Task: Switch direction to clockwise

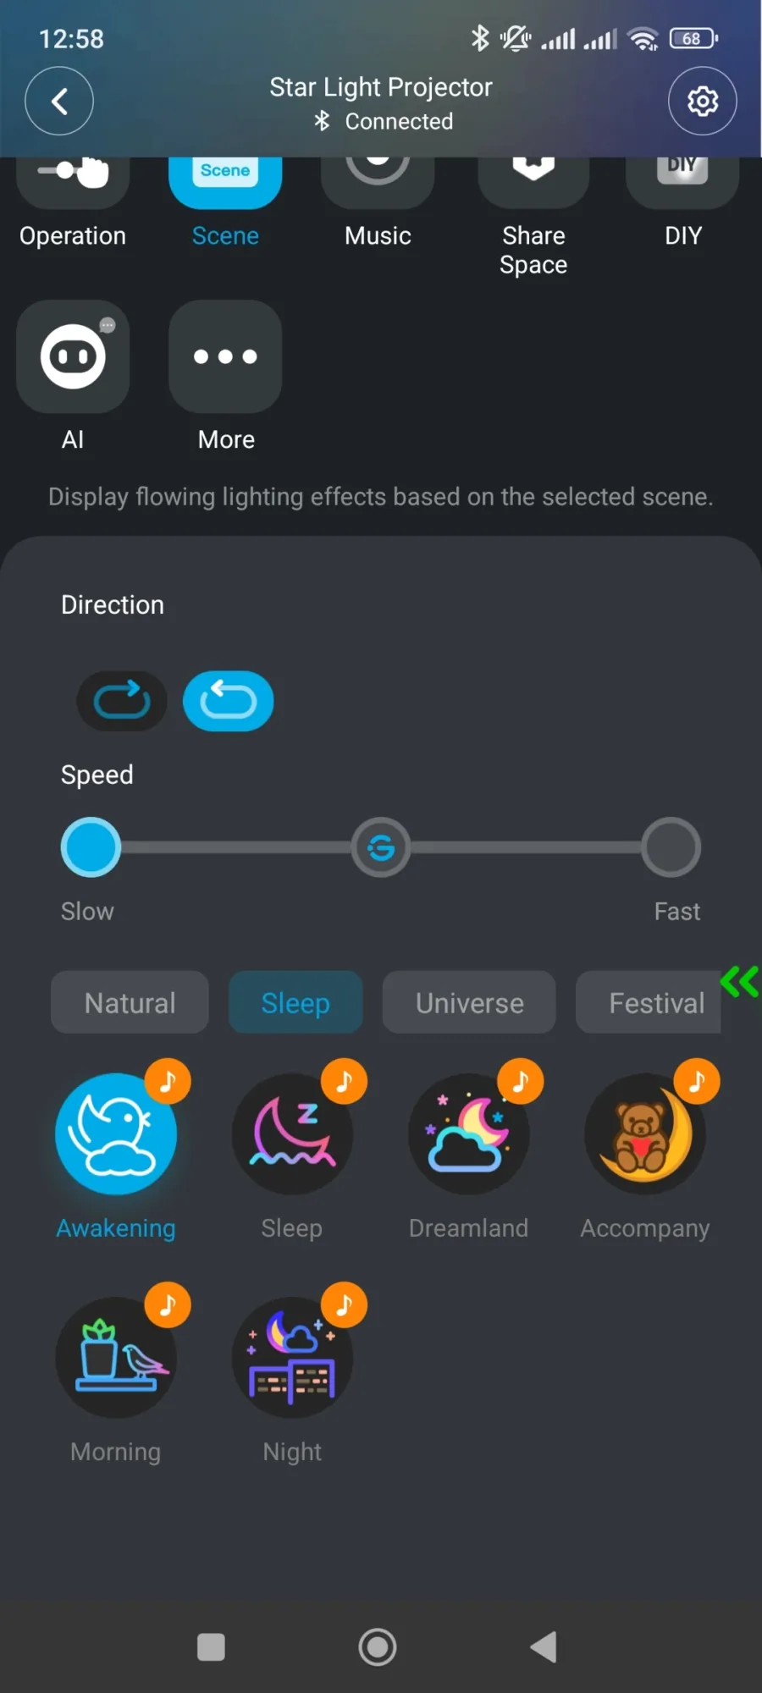Action: [x=122, y=701]
